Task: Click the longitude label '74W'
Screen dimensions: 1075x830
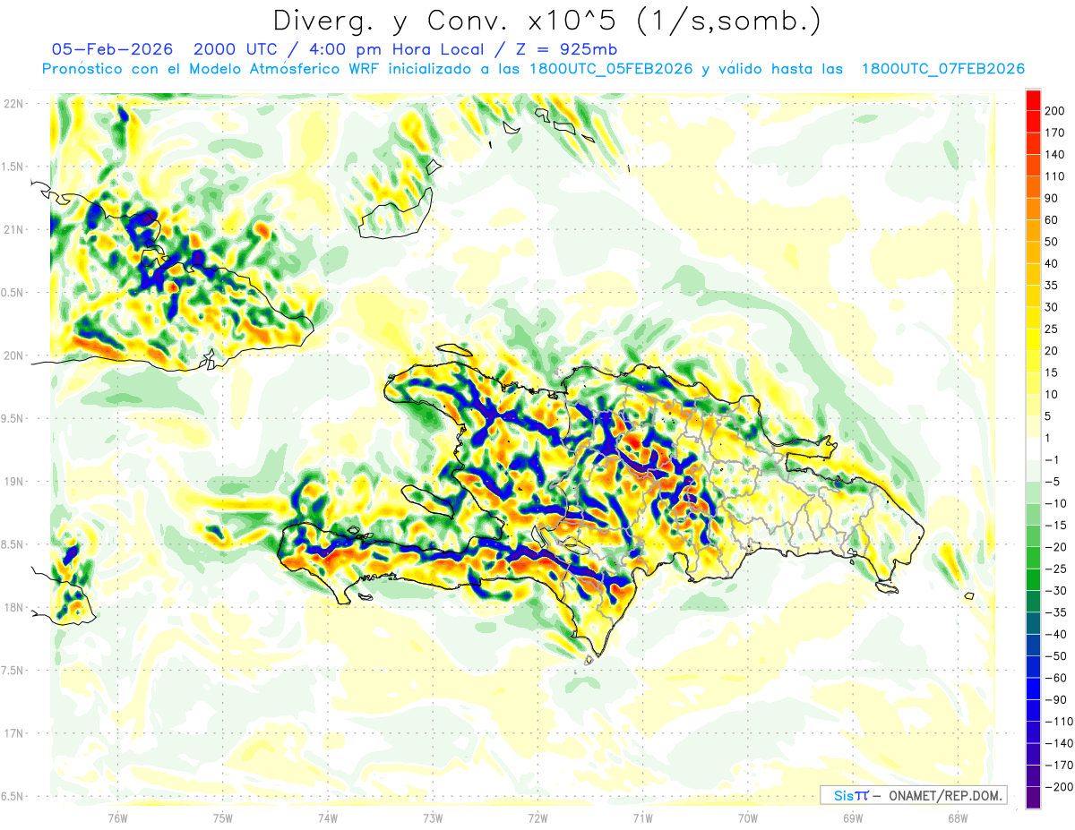Action: tap(328, 817)
